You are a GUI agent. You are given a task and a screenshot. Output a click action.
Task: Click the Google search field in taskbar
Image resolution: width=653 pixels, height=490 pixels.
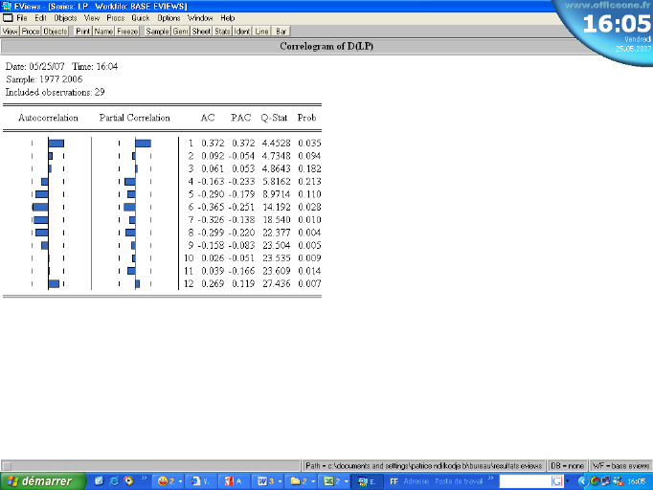point(525,481)
